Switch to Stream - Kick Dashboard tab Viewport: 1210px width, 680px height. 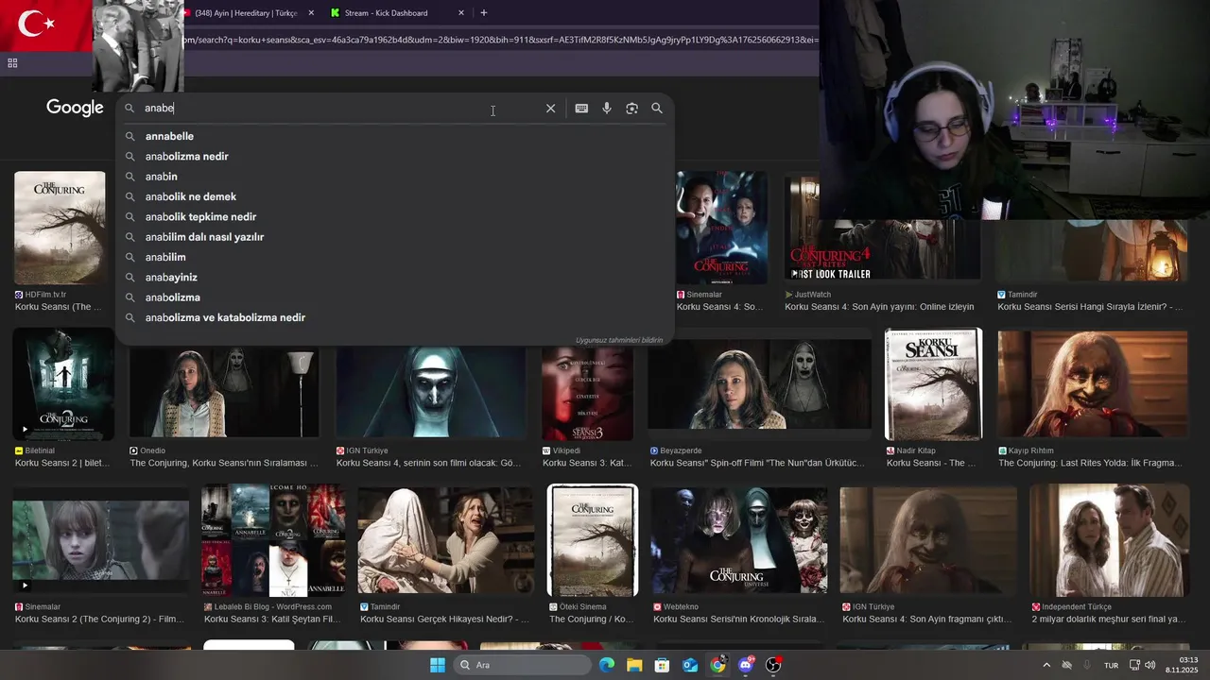point(386,13)
